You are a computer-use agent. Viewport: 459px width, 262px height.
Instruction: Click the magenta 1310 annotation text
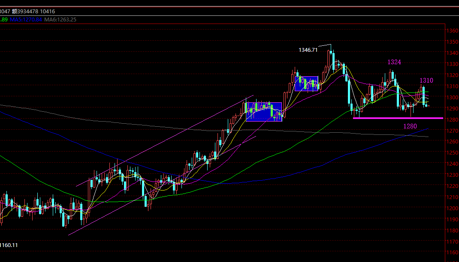tap(426, 80)
